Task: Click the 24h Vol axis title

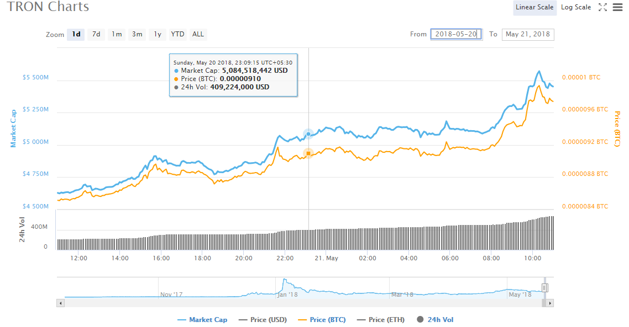Action: point(22,230)
